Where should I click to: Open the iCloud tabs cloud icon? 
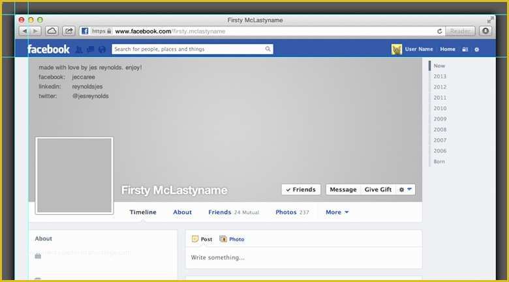coord(52,31)
